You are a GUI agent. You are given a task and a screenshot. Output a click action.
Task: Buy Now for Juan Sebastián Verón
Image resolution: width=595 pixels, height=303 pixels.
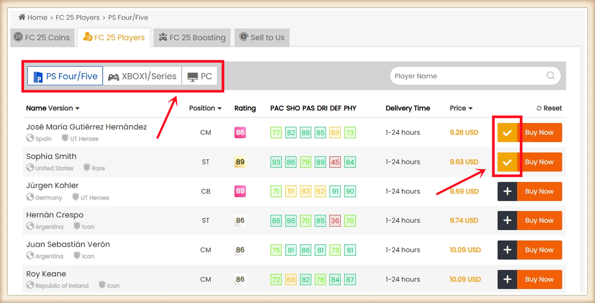click(540, 250)
